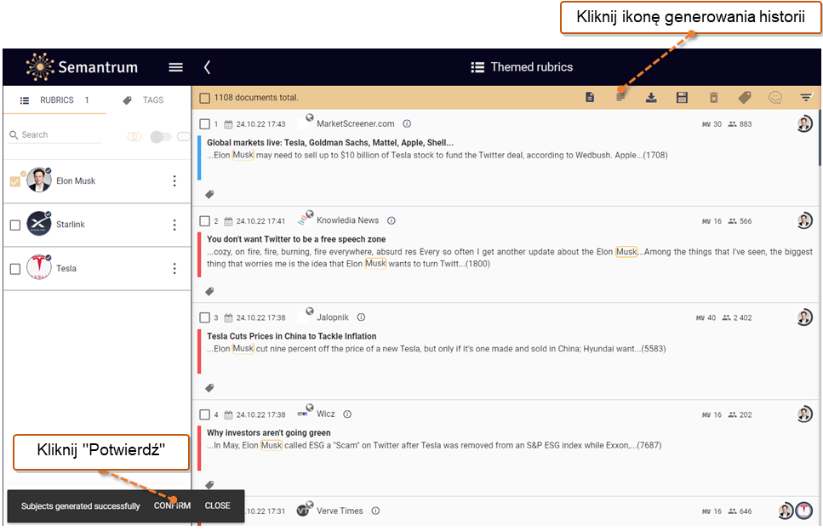Click the date 24.10.22 17:43
This screenshot has width=823, height=531.
(x=261, y=124)
